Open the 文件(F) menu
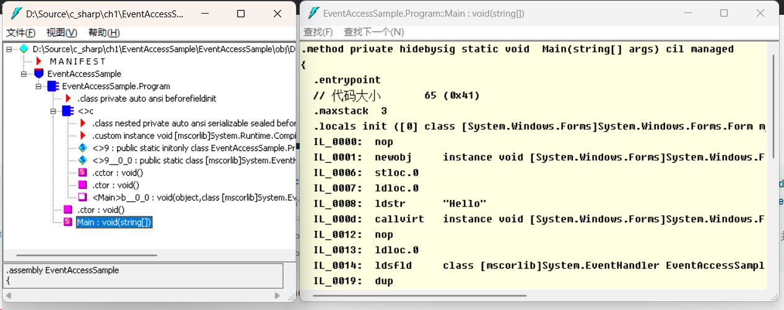This screenshot has height=310, width=784. pyautogui.click(x=20, y=33)
